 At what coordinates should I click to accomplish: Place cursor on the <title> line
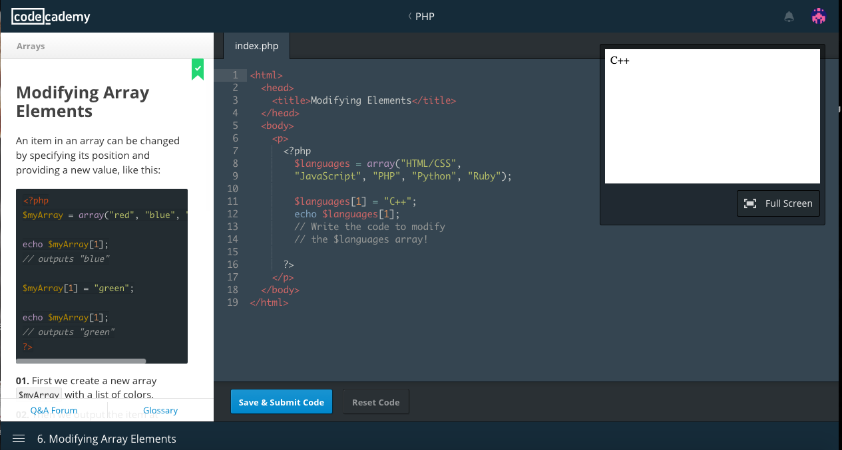click(364, 100)
